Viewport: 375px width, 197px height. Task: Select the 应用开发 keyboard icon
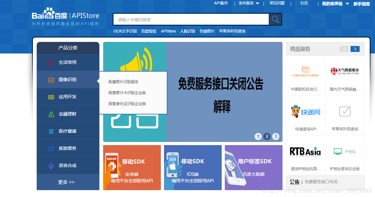[51, 97]
